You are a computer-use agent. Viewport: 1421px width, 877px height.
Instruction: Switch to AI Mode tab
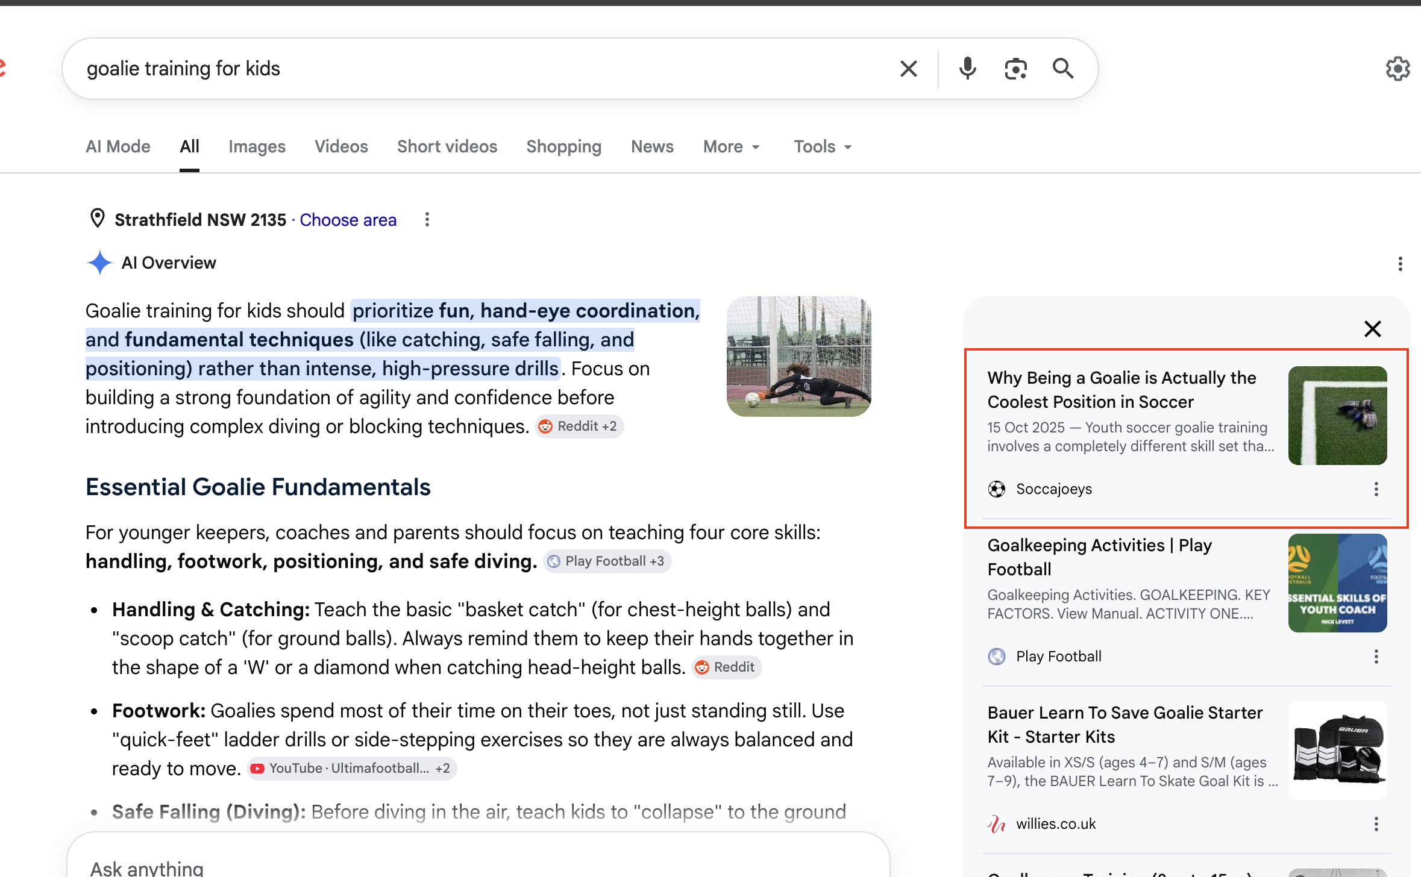118,147
